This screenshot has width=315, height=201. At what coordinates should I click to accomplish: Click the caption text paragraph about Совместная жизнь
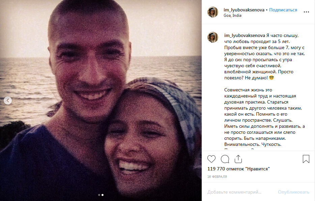[x=264, y=117]
